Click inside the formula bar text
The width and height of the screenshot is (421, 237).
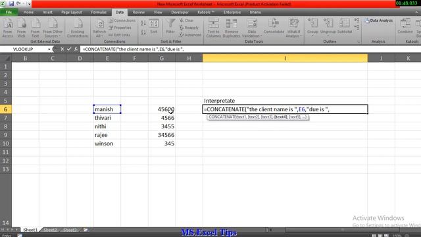coord(133,49)
